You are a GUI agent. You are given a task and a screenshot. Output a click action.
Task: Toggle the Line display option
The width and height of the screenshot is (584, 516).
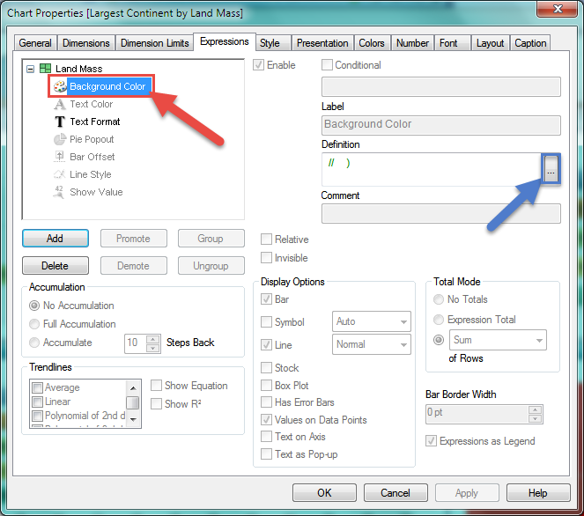[x=266, y=345]
